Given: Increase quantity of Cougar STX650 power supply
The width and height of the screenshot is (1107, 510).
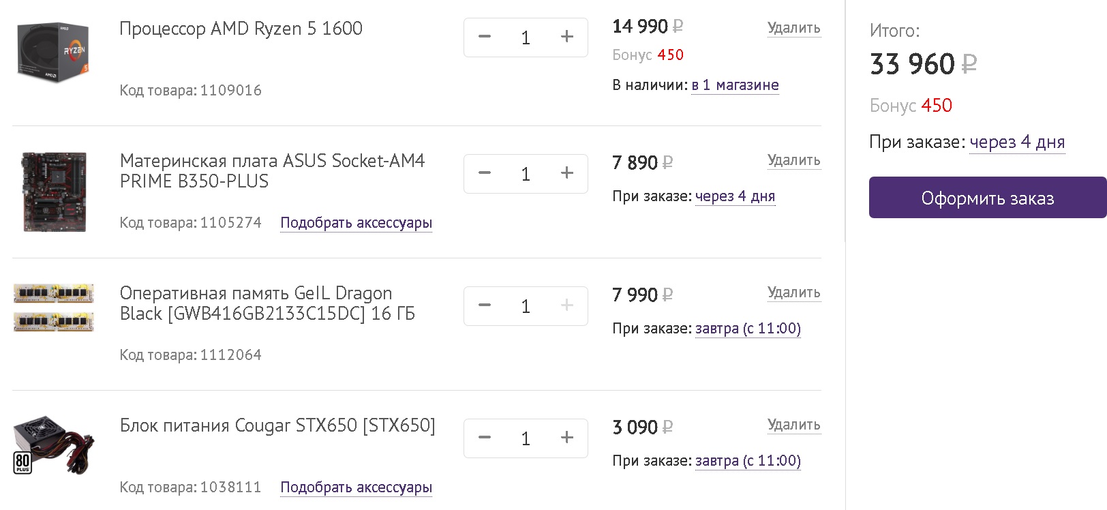Looking at the screenshot, I should (566, 438).
